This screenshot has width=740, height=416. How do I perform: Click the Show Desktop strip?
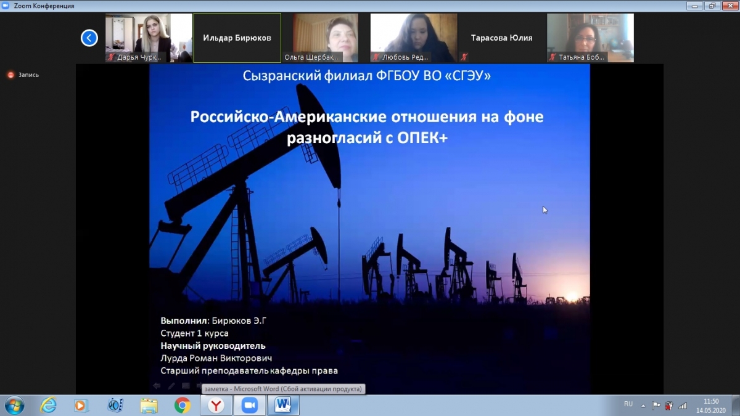(x=736, y=406)
